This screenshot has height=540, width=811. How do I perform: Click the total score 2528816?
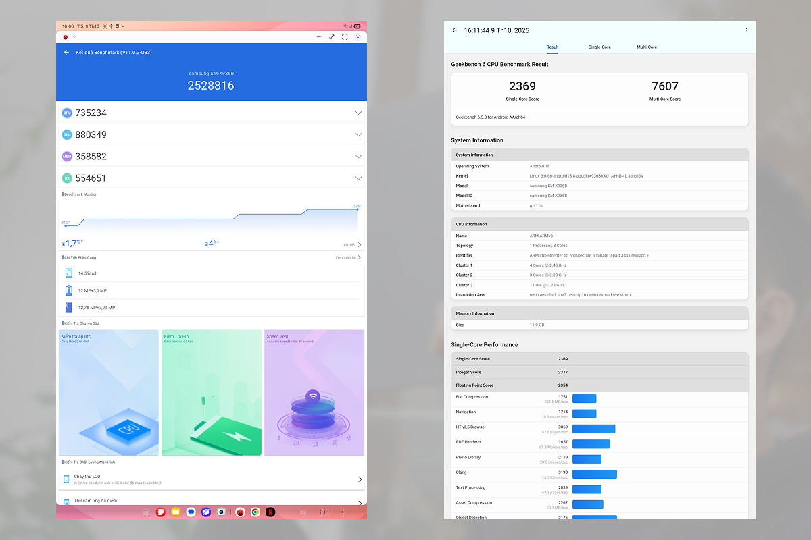tap(211, 86)
